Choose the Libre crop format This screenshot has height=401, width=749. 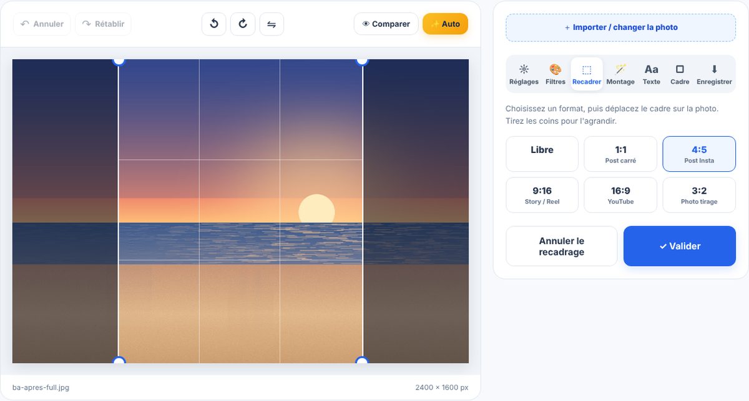(x=542, y=154)
